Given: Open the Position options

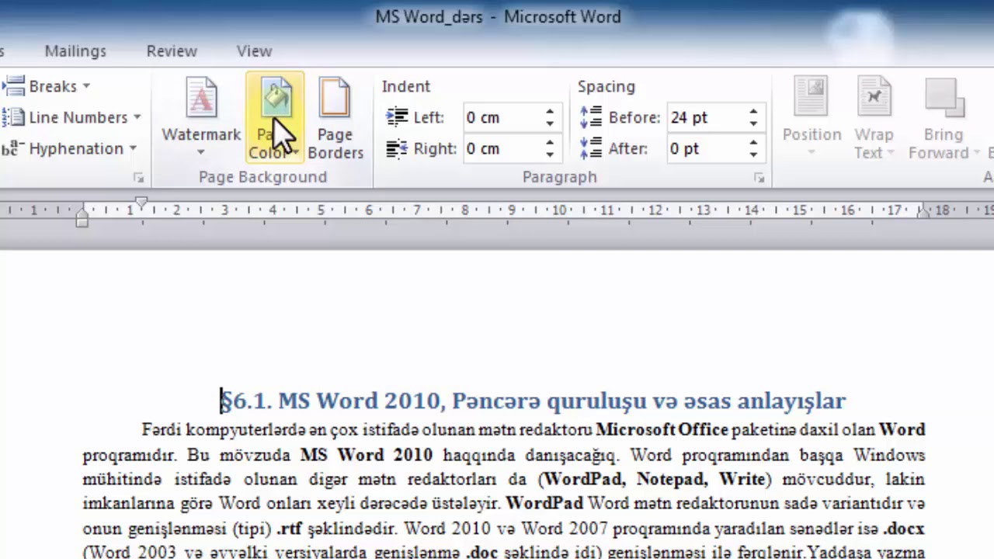Looking at the screenshot, I should (x=812, y=118).
